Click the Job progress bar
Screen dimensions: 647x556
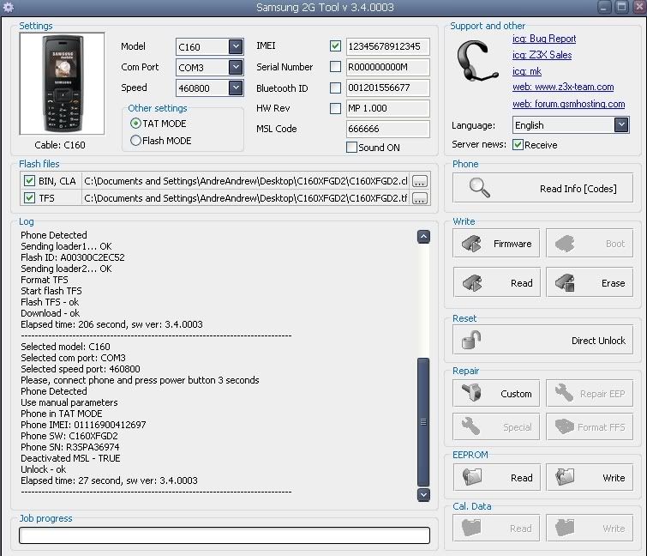coord(225,535)
